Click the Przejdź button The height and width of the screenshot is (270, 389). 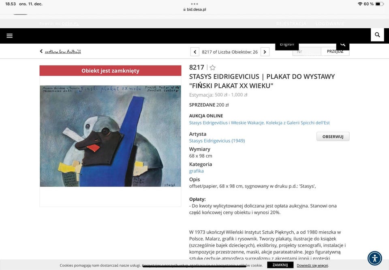coord(335,51)
